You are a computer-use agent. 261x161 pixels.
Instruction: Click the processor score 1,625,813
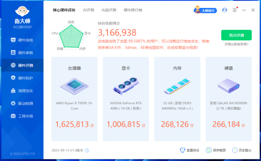tap(72, 124)
